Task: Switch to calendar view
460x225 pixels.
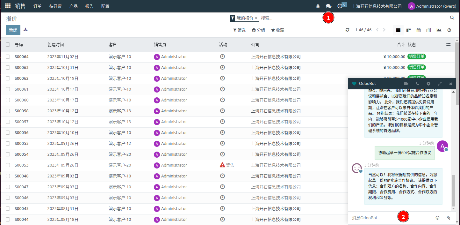Action: pyautogui.click(x=419, y=30)
